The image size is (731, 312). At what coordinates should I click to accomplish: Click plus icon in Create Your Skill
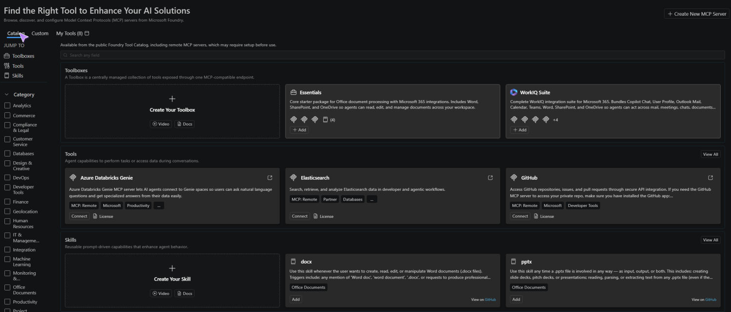[172, 268]
